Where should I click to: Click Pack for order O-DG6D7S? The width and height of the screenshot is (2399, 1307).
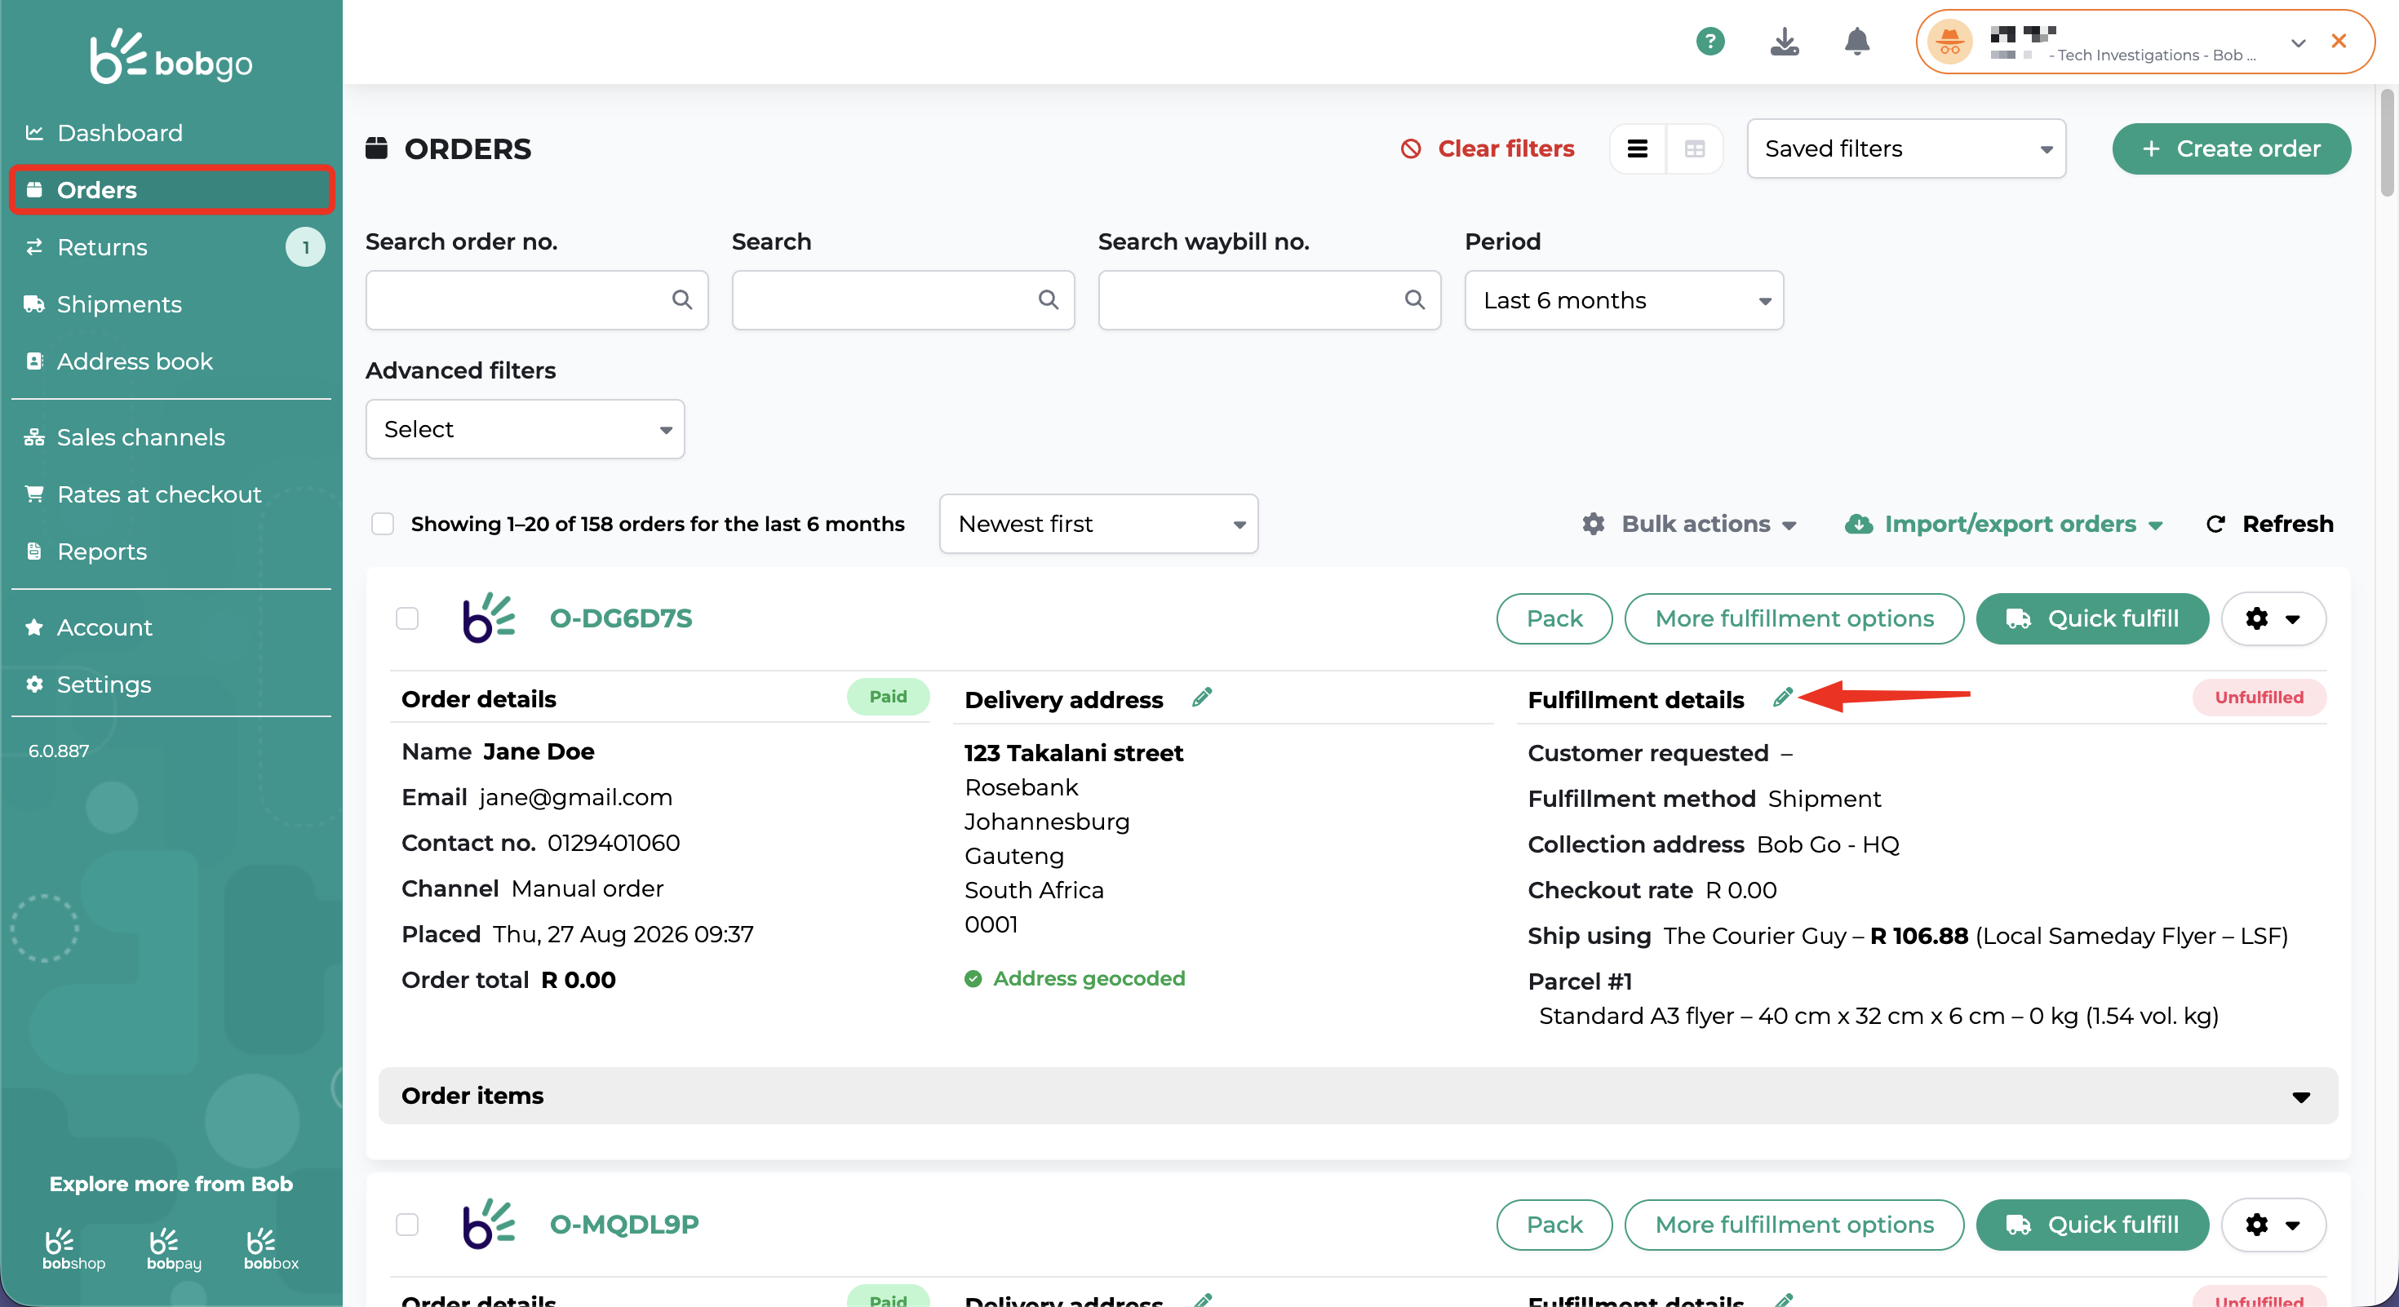(1554, 618)
